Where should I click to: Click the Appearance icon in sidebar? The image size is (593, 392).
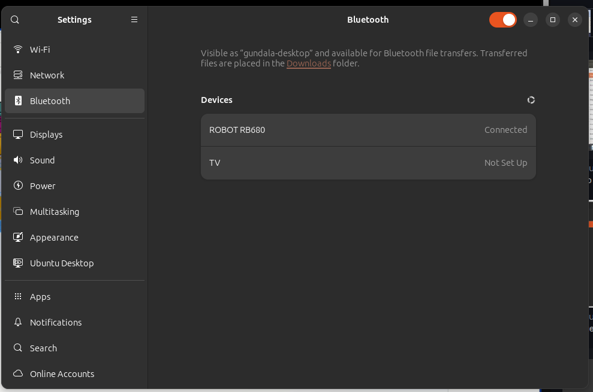click(x=18, y=237)
